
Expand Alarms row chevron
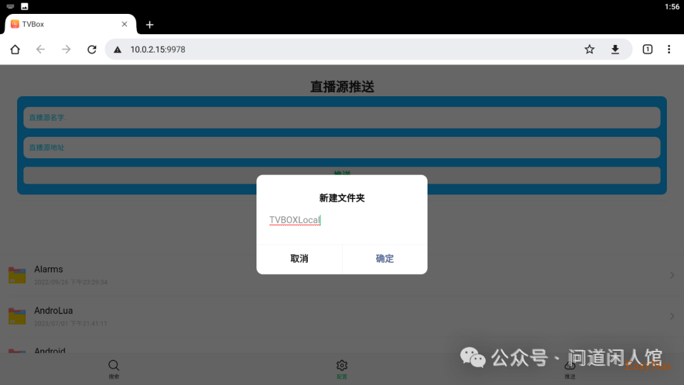(x=672, y=275)
